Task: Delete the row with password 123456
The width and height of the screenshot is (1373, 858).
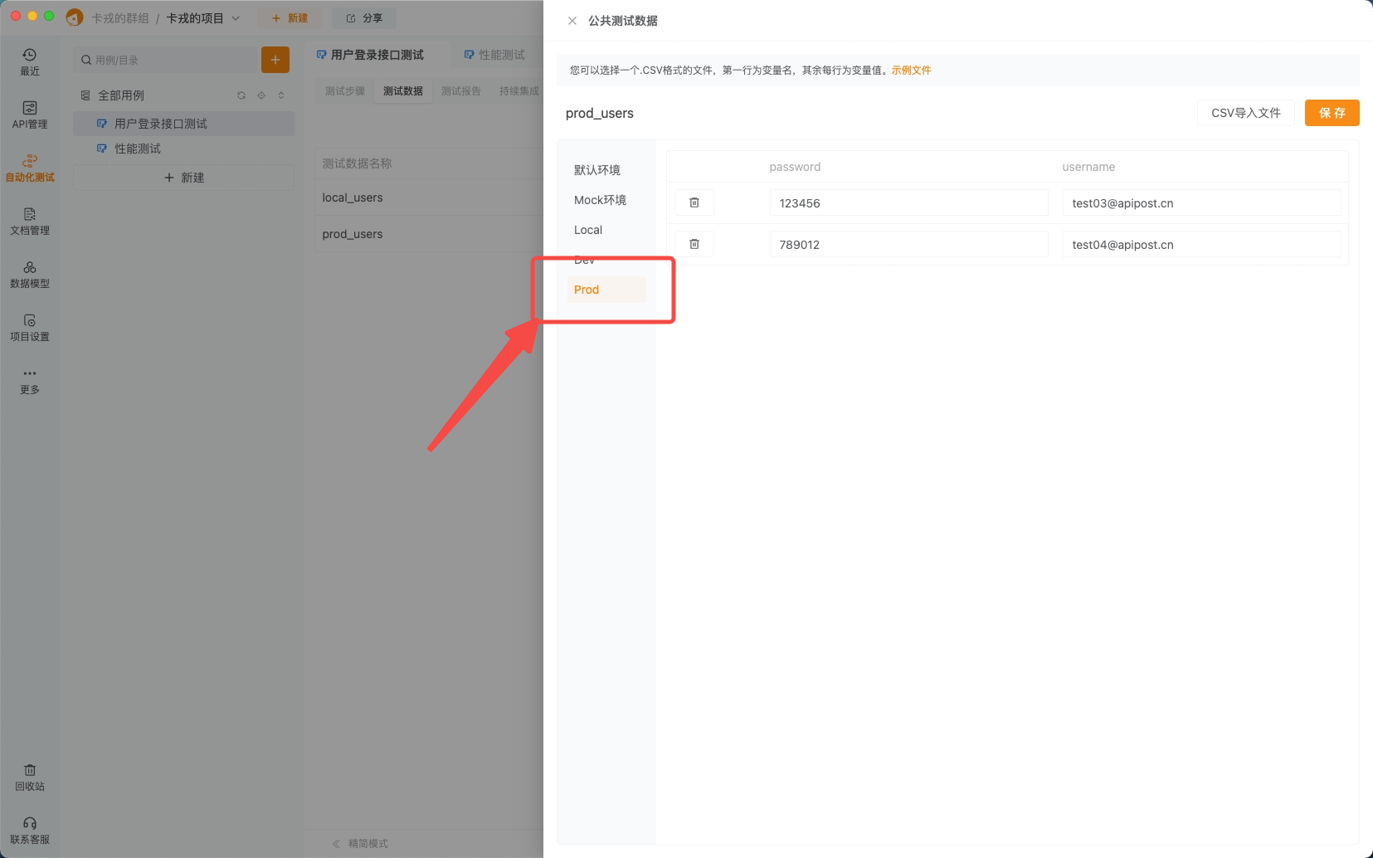Action: tap(694, 202)
